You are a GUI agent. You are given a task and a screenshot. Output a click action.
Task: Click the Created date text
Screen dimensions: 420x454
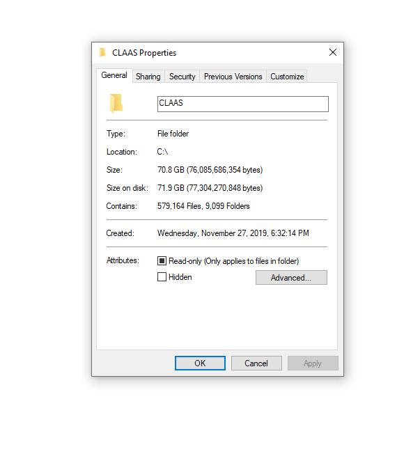coord(233,233)
